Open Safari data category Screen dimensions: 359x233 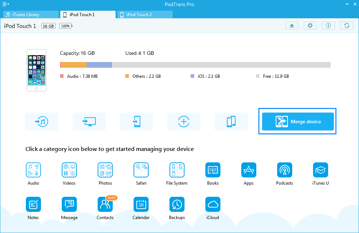[141, 170]
